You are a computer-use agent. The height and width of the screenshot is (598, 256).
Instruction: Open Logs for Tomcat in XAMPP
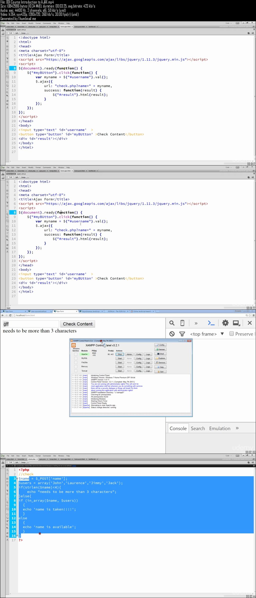click(x=148, y=371)
